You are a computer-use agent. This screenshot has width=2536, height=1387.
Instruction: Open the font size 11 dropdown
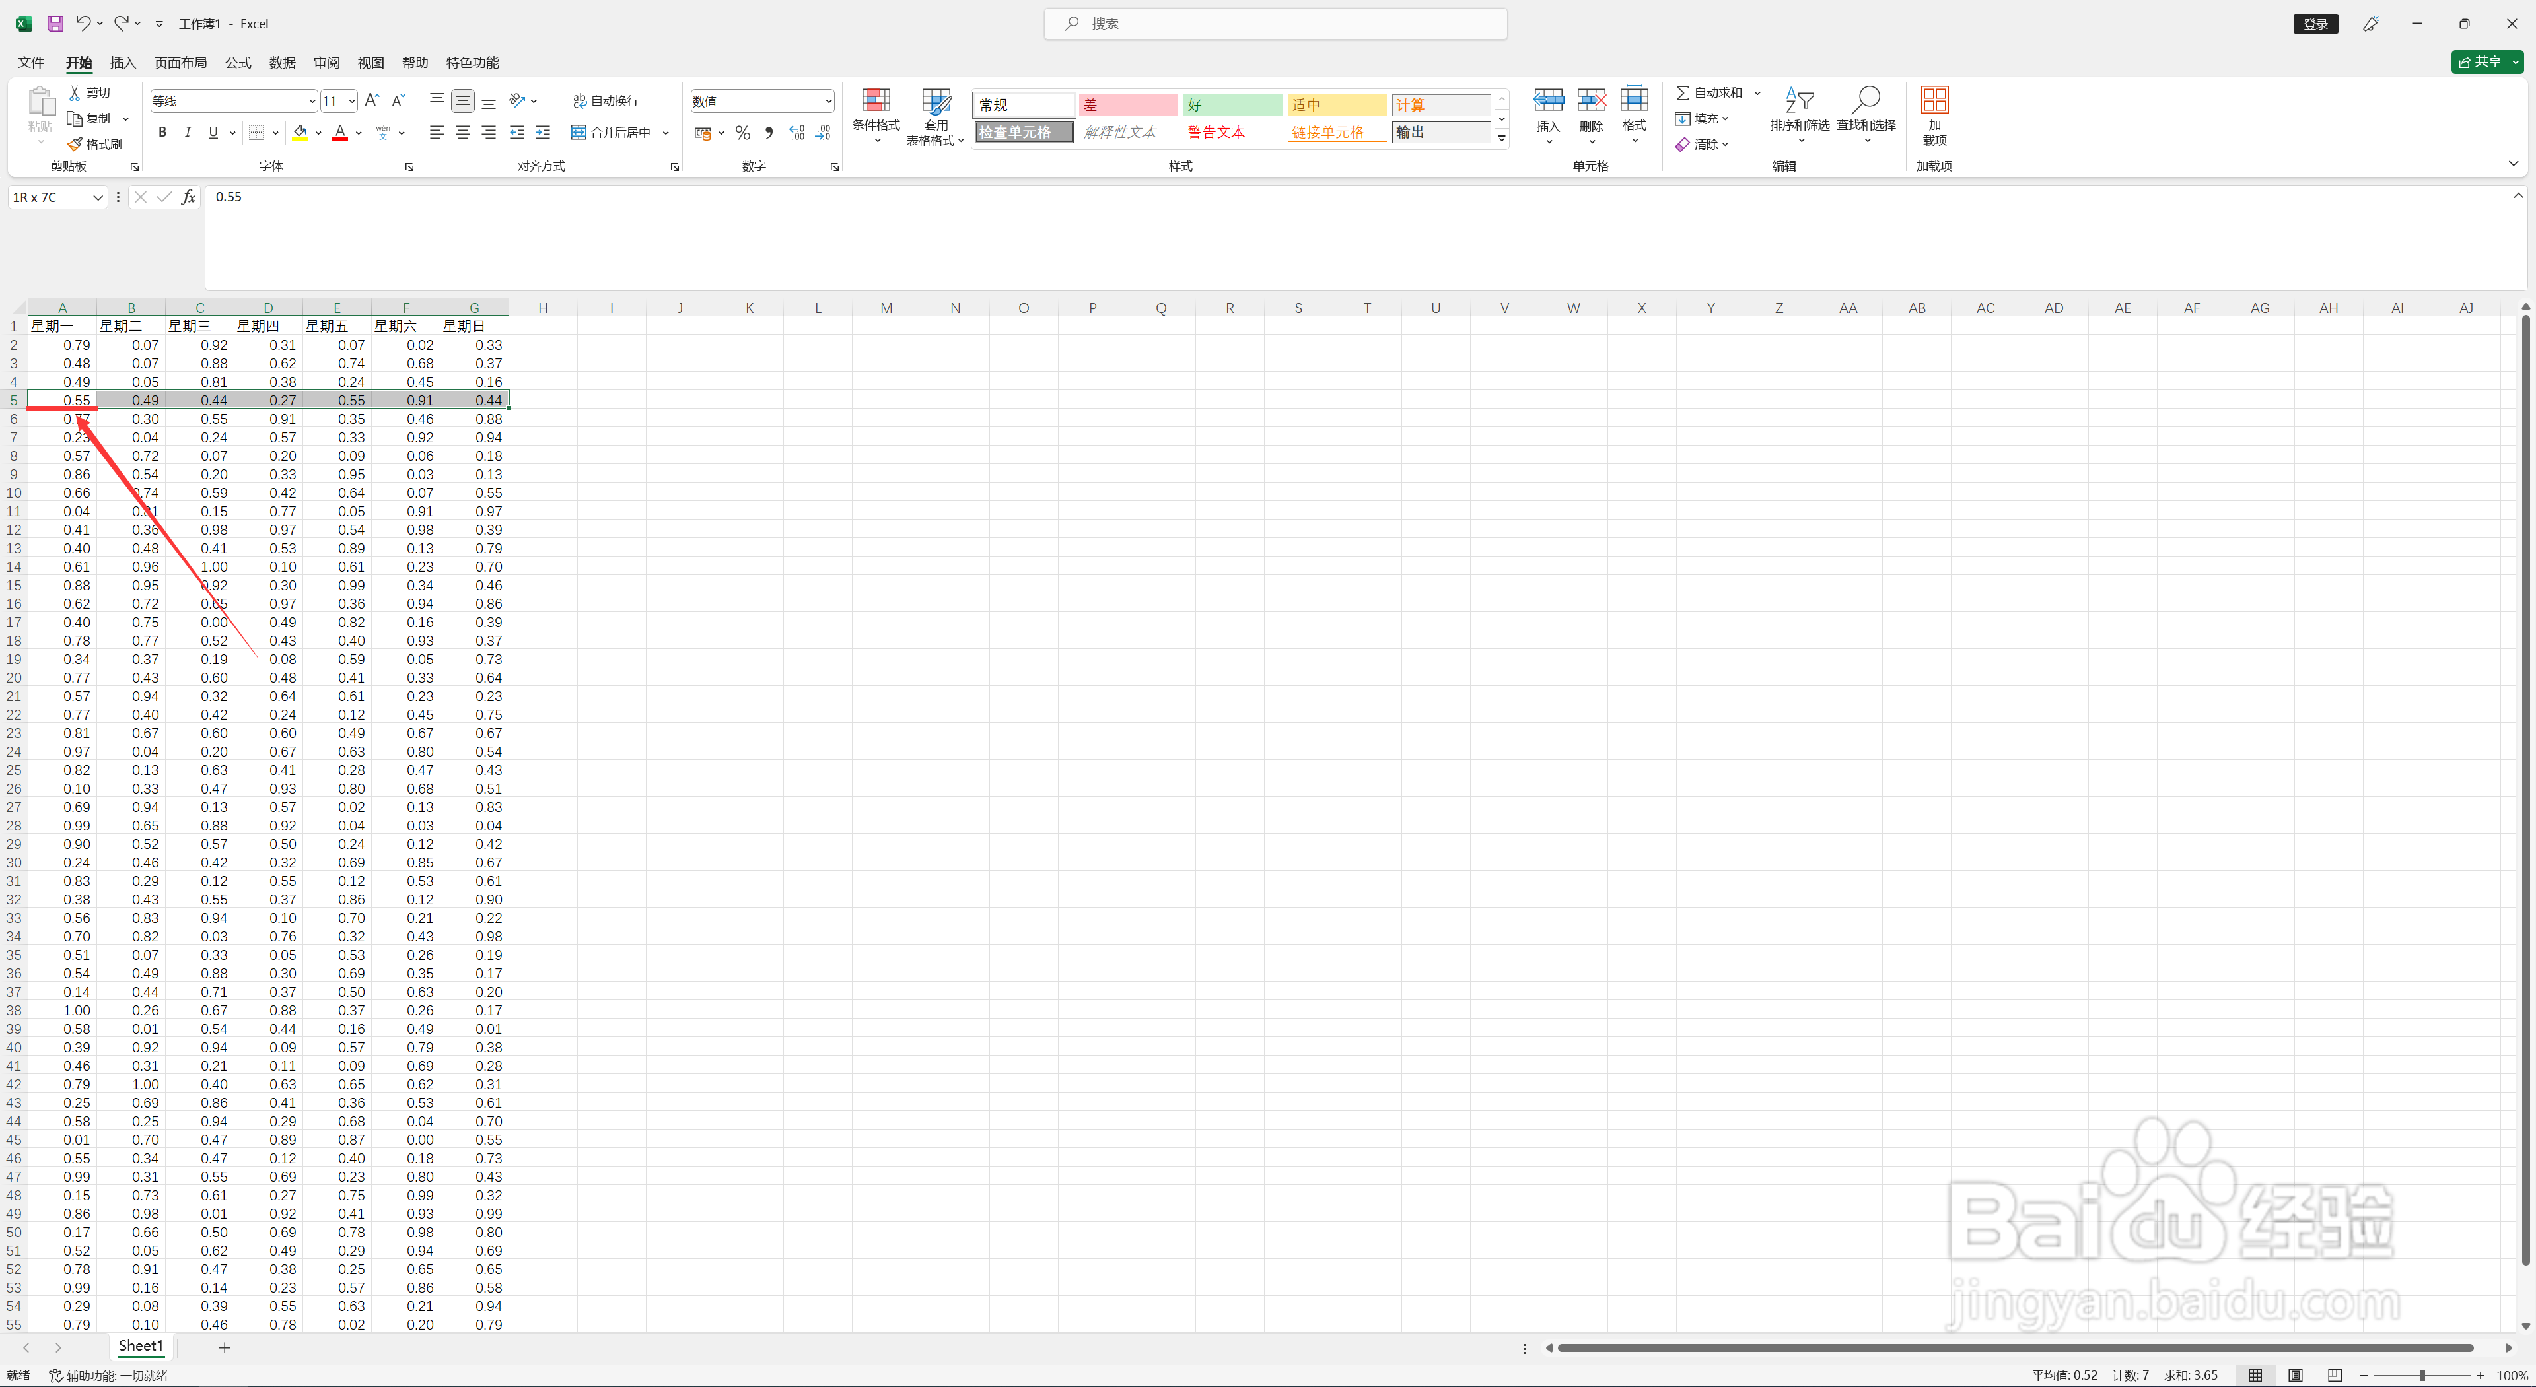coord(351,100)
